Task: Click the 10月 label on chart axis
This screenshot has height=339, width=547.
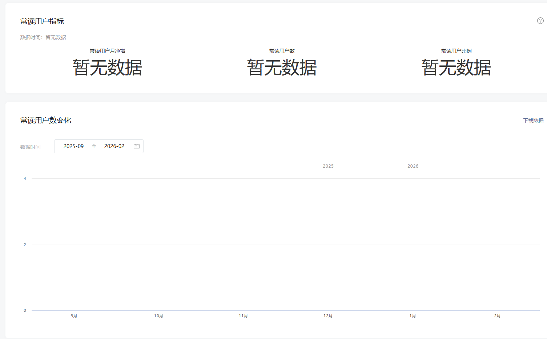Action: 158,316
